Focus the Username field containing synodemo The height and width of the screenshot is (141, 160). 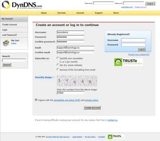coord(70,32)
